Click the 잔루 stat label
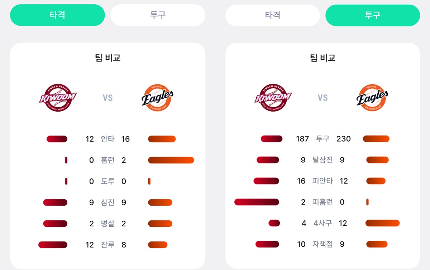430x270 pixels. tap(107, 245)
